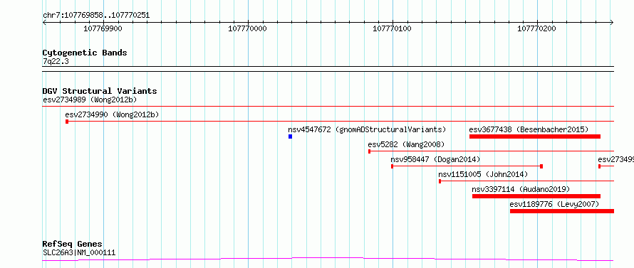Select the cut-off esv273499 label at right edge
This screenshot has height=268, width=634.
tap(615, 159)
